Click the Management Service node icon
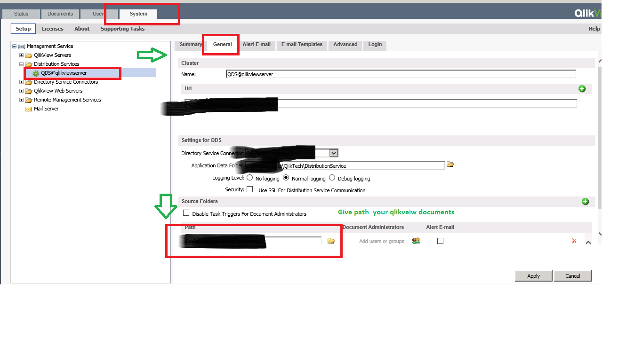This screenshot has height=361, width=642. [22, 46]
